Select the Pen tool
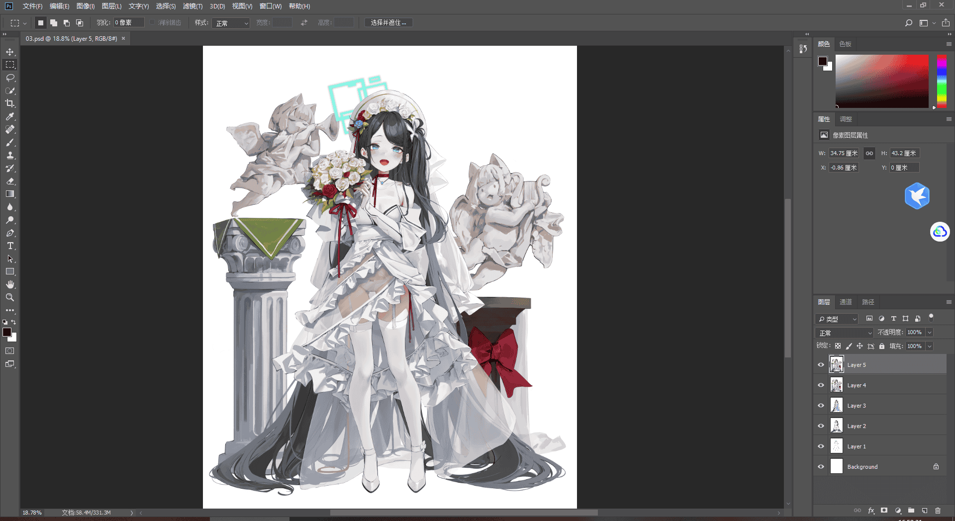This screenshot has width=955, height=521. tap(10, 233)
